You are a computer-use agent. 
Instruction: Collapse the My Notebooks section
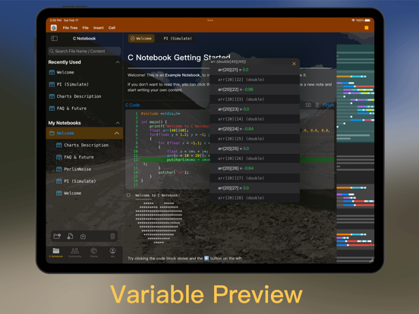point(118,123)
